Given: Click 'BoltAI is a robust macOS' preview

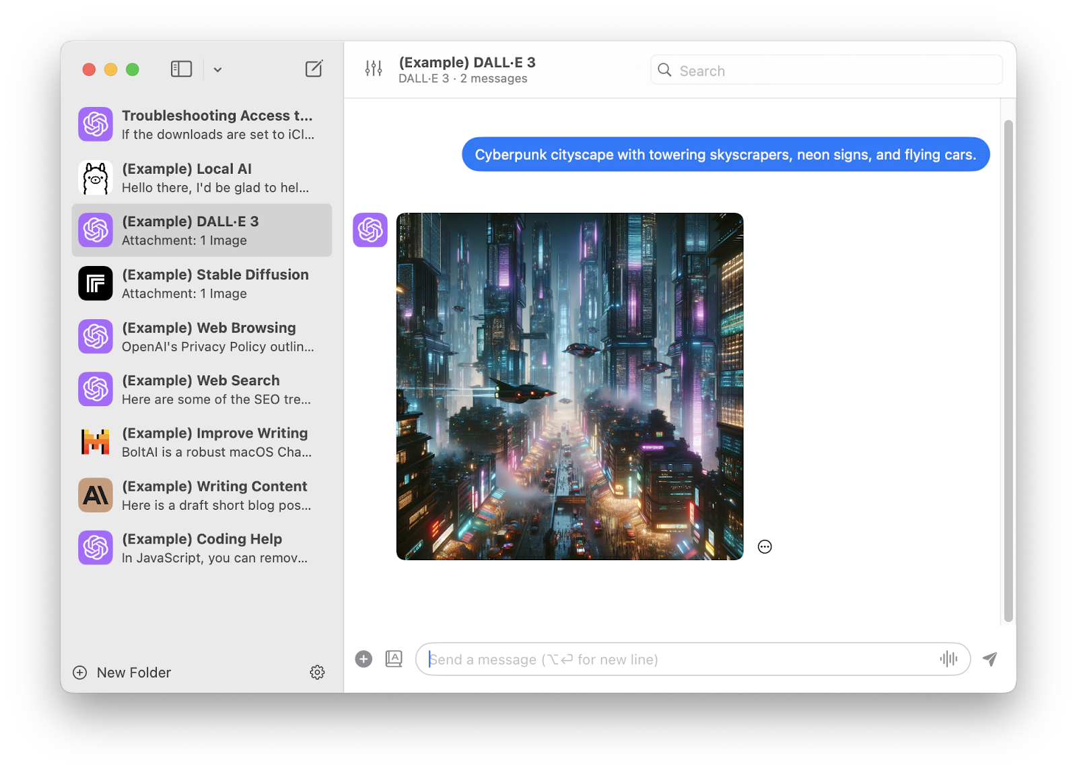Looking at the screenshot, I should click(217, 452).
